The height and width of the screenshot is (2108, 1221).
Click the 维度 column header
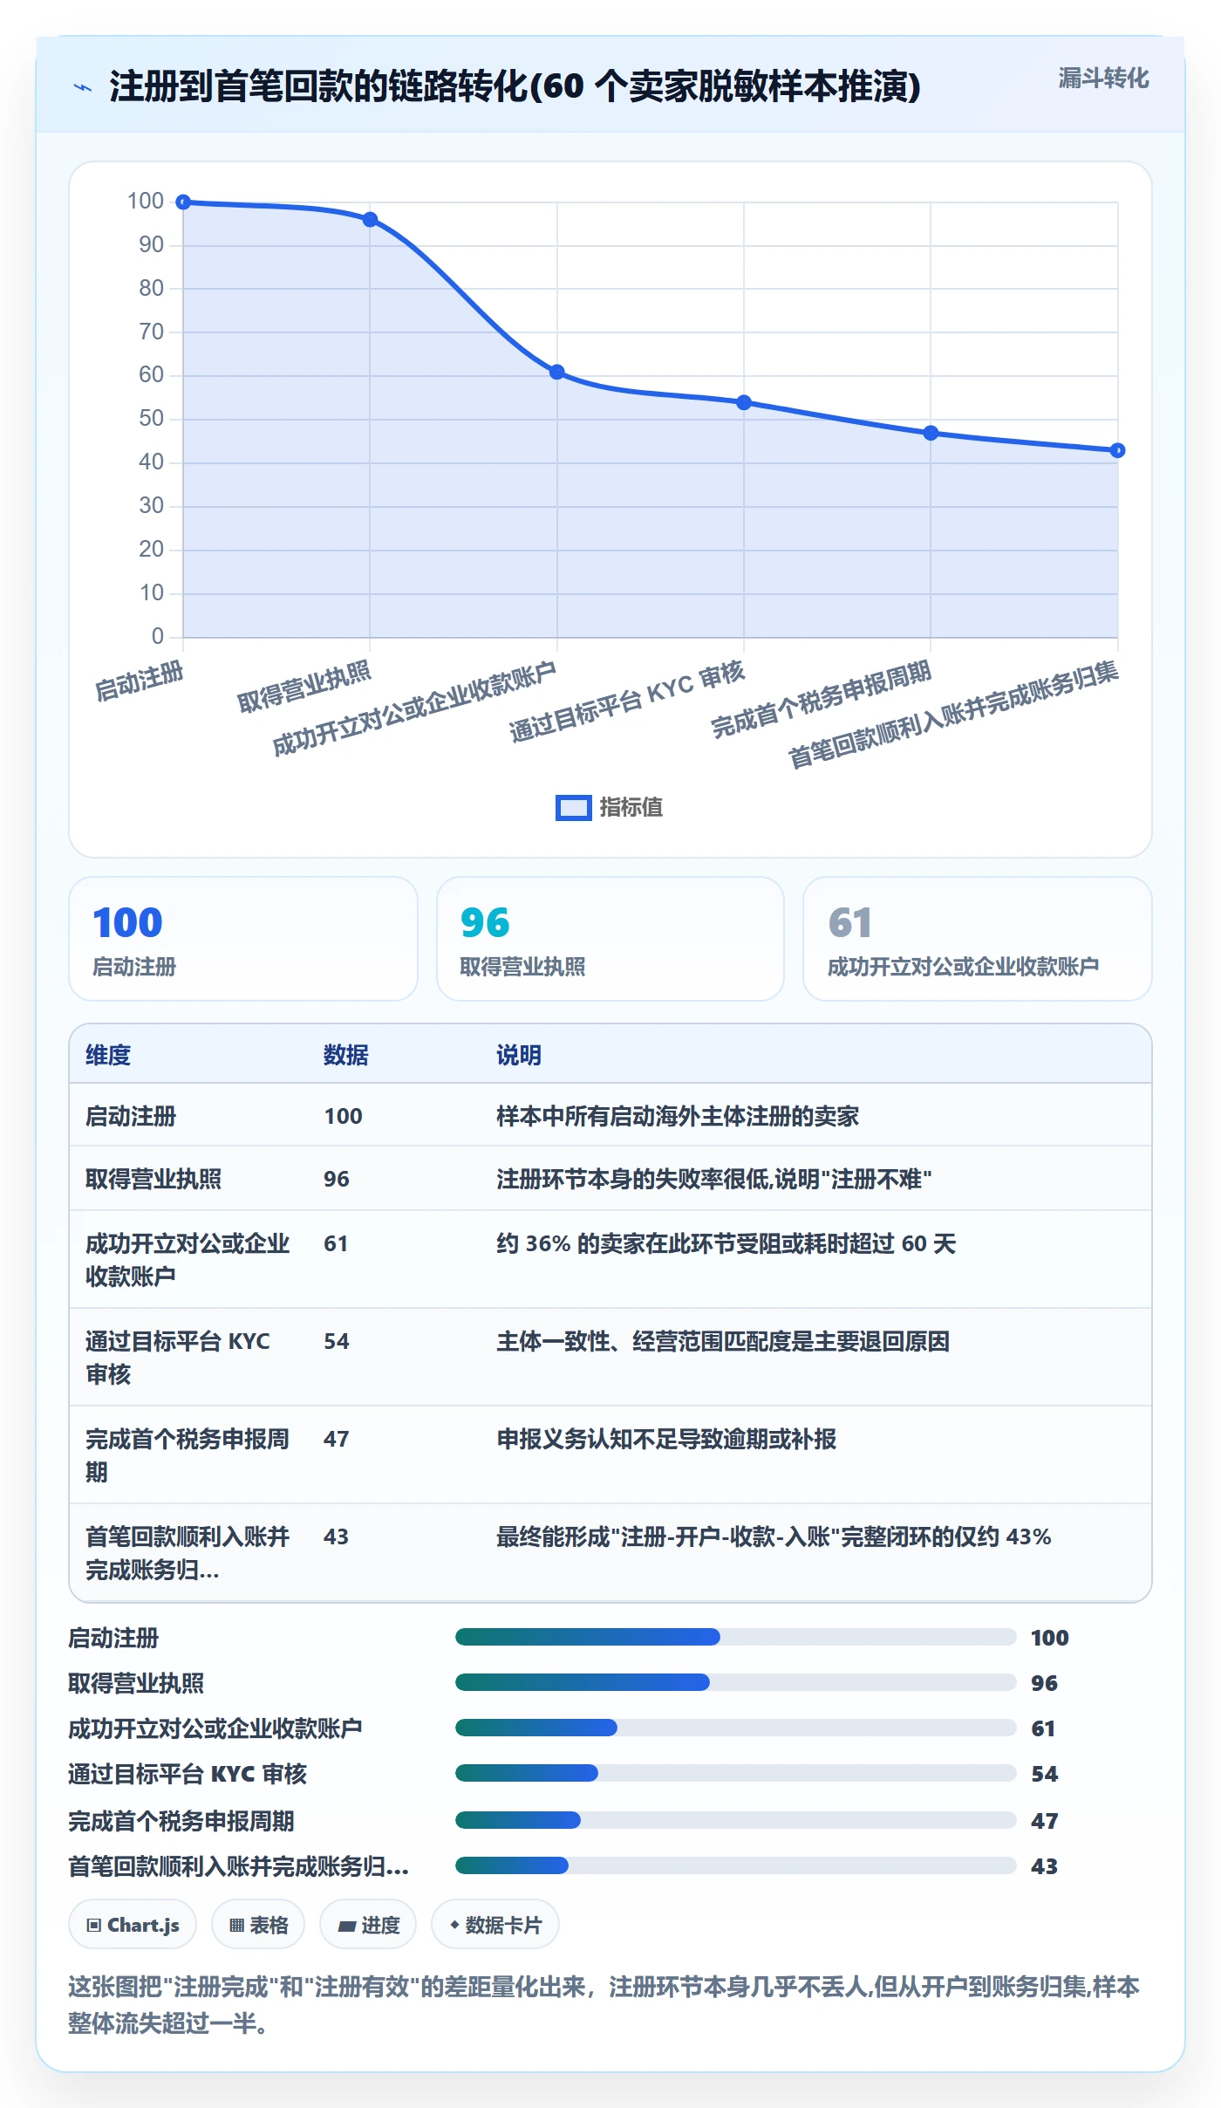coord(108,1055)
